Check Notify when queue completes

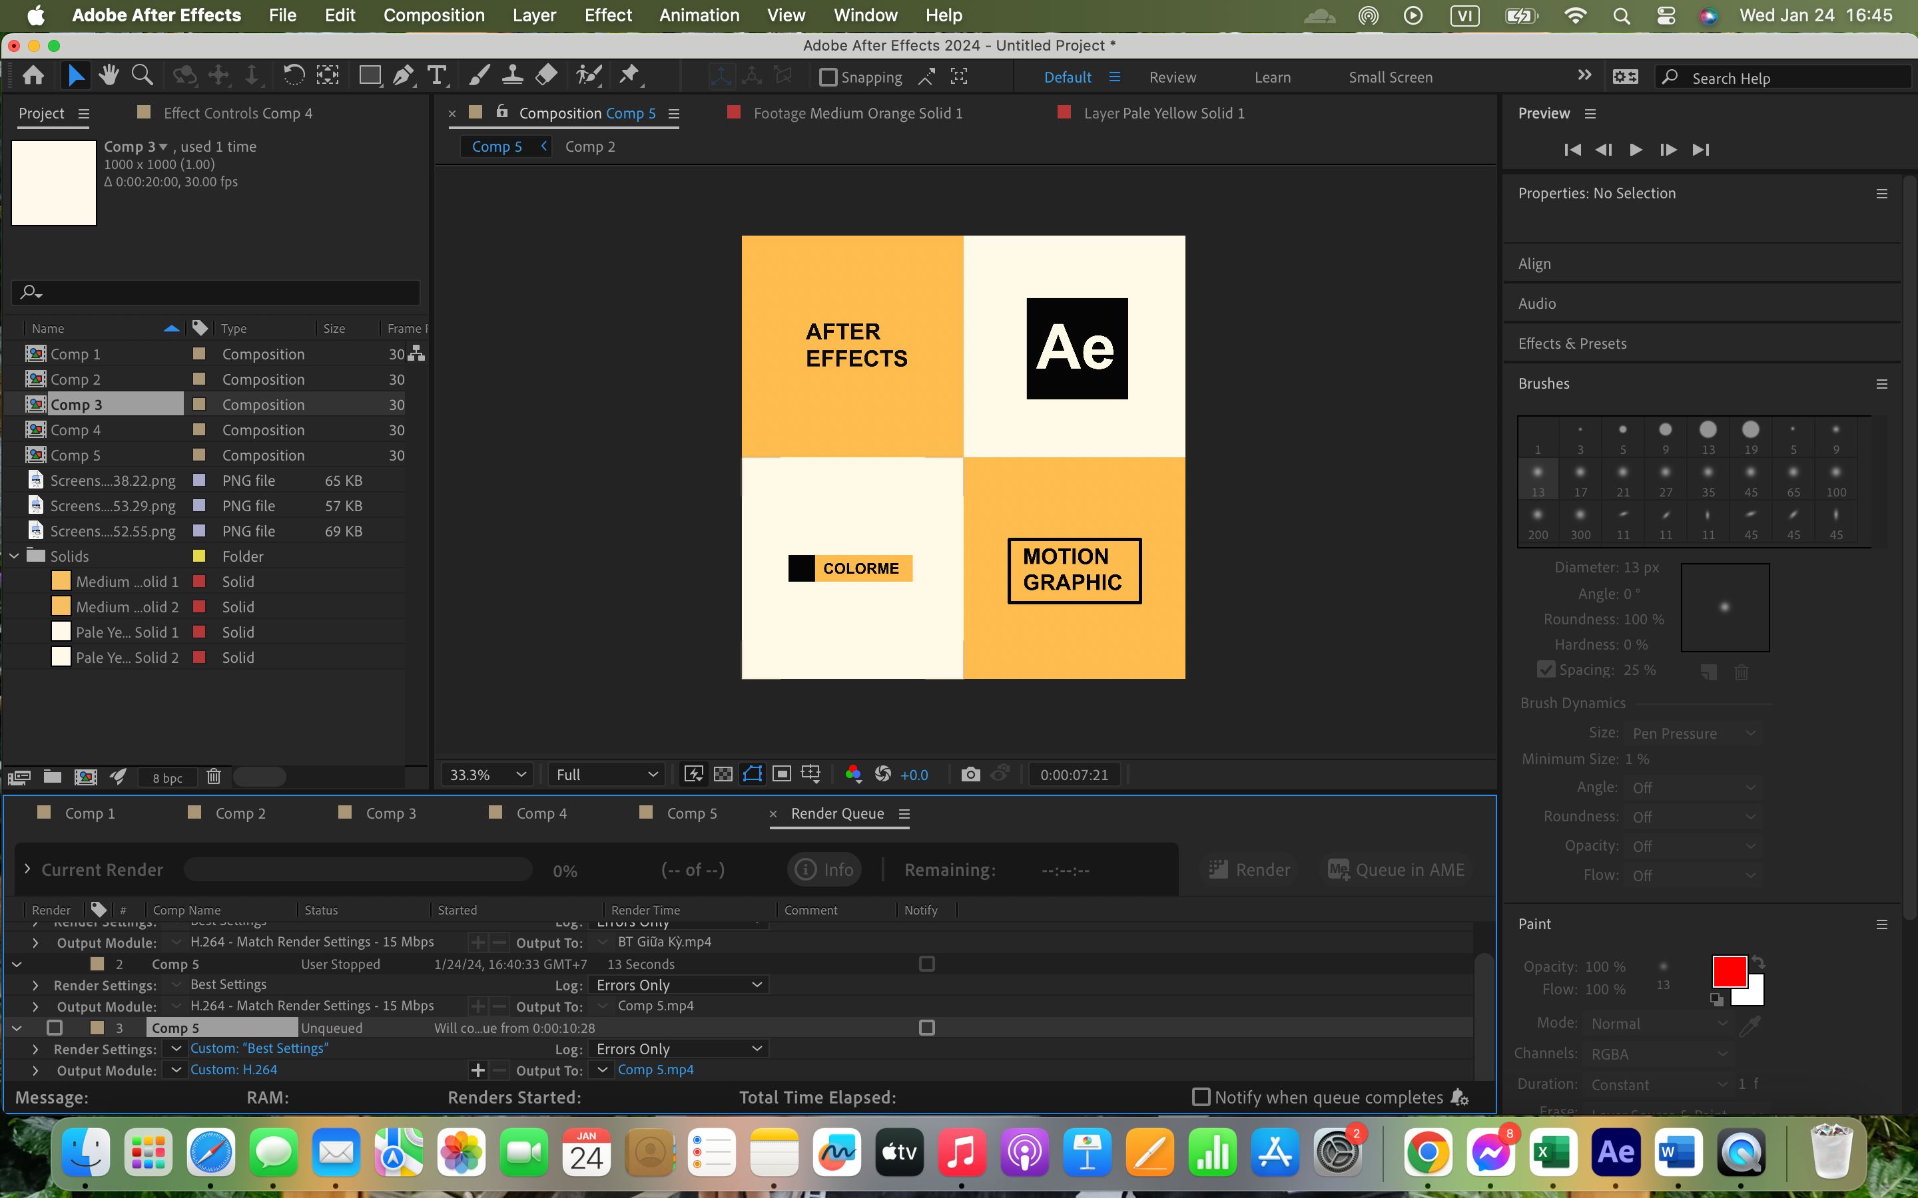point(1201,1097)
